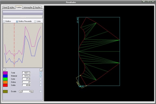Open the Ações tab

point(12,8)
